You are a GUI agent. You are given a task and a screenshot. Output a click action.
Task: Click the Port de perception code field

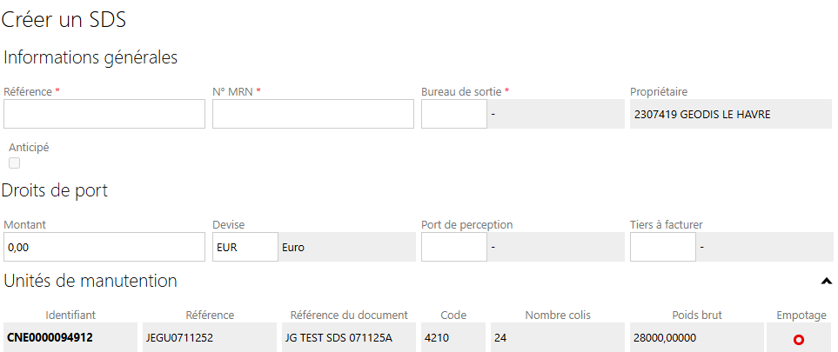point(453,247)
